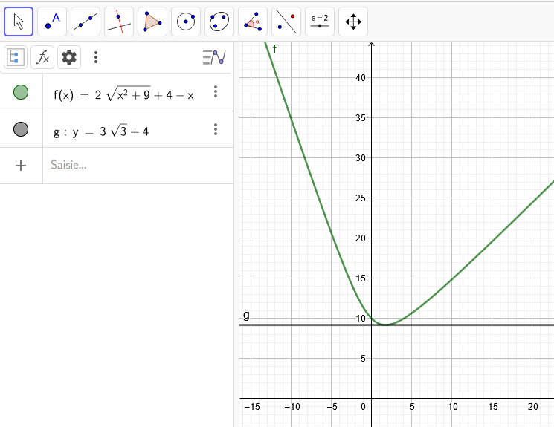Select the Reflect about line tool
The height and width of the screenshot is (427, 554).
coord(286,22)
